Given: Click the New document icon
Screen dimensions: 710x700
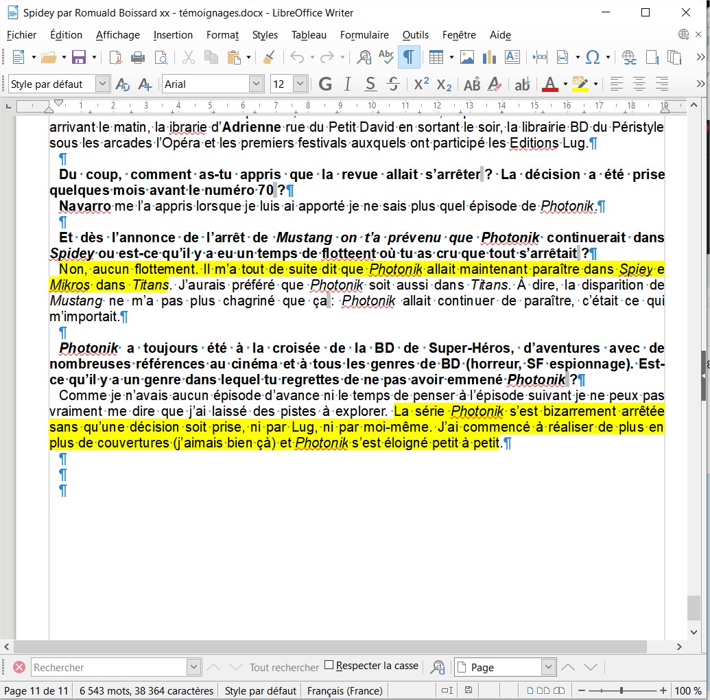Looking at the screenshot, I should (x=19, y=58).
